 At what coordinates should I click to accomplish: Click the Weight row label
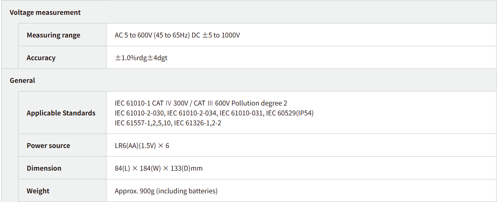[38, 191]
